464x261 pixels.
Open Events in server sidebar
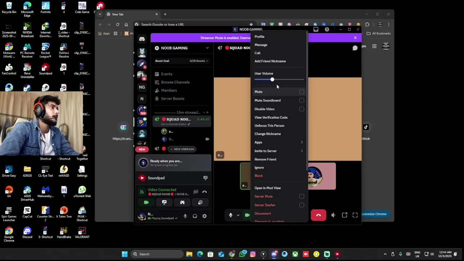181,74
